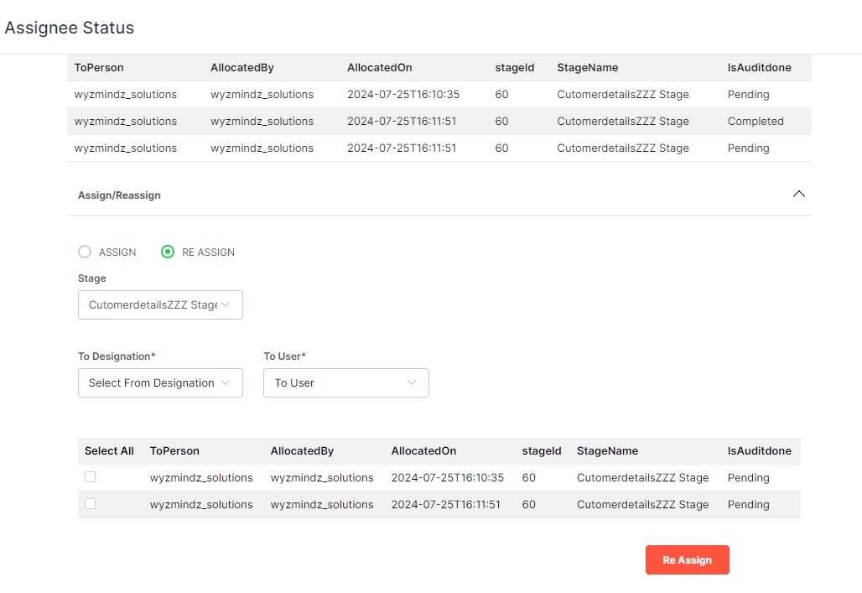
Task: Open the Stage dropdown
Action: [x=159, y=305]
